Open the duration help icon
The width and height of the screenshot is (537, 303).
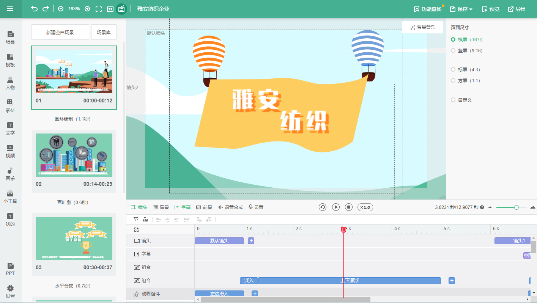[482, 207]
